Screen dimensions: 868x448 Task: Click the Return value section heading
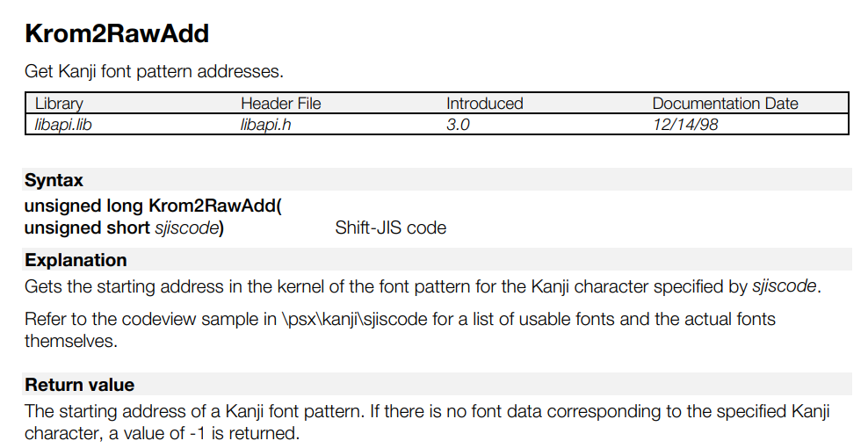[79, 385]
